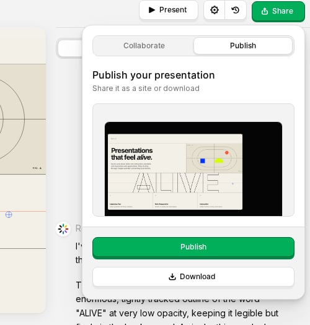
Task: Click the green Share button
Action: [278, 11]
